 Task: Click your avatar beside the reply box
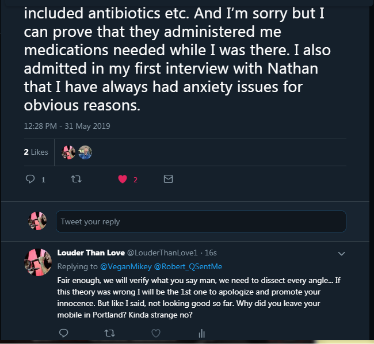pos(37,221)
